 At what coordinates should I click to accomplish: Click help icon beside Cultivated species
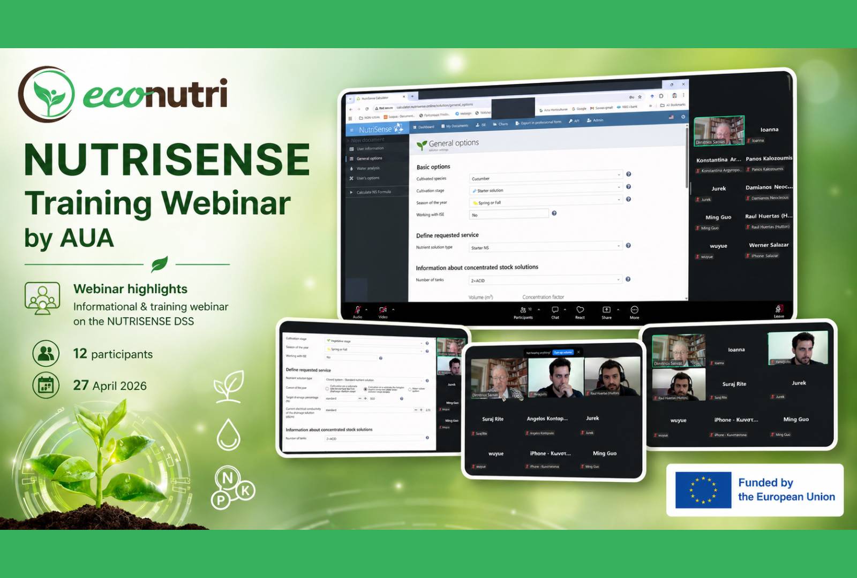[x=628, y=174]
